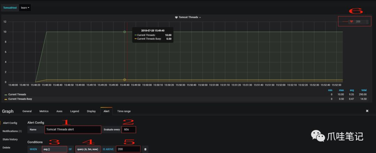Switch to the Time range tab
Image resolution: width=376 pixels, height=153 pixels.
click(x=124, y=111)
